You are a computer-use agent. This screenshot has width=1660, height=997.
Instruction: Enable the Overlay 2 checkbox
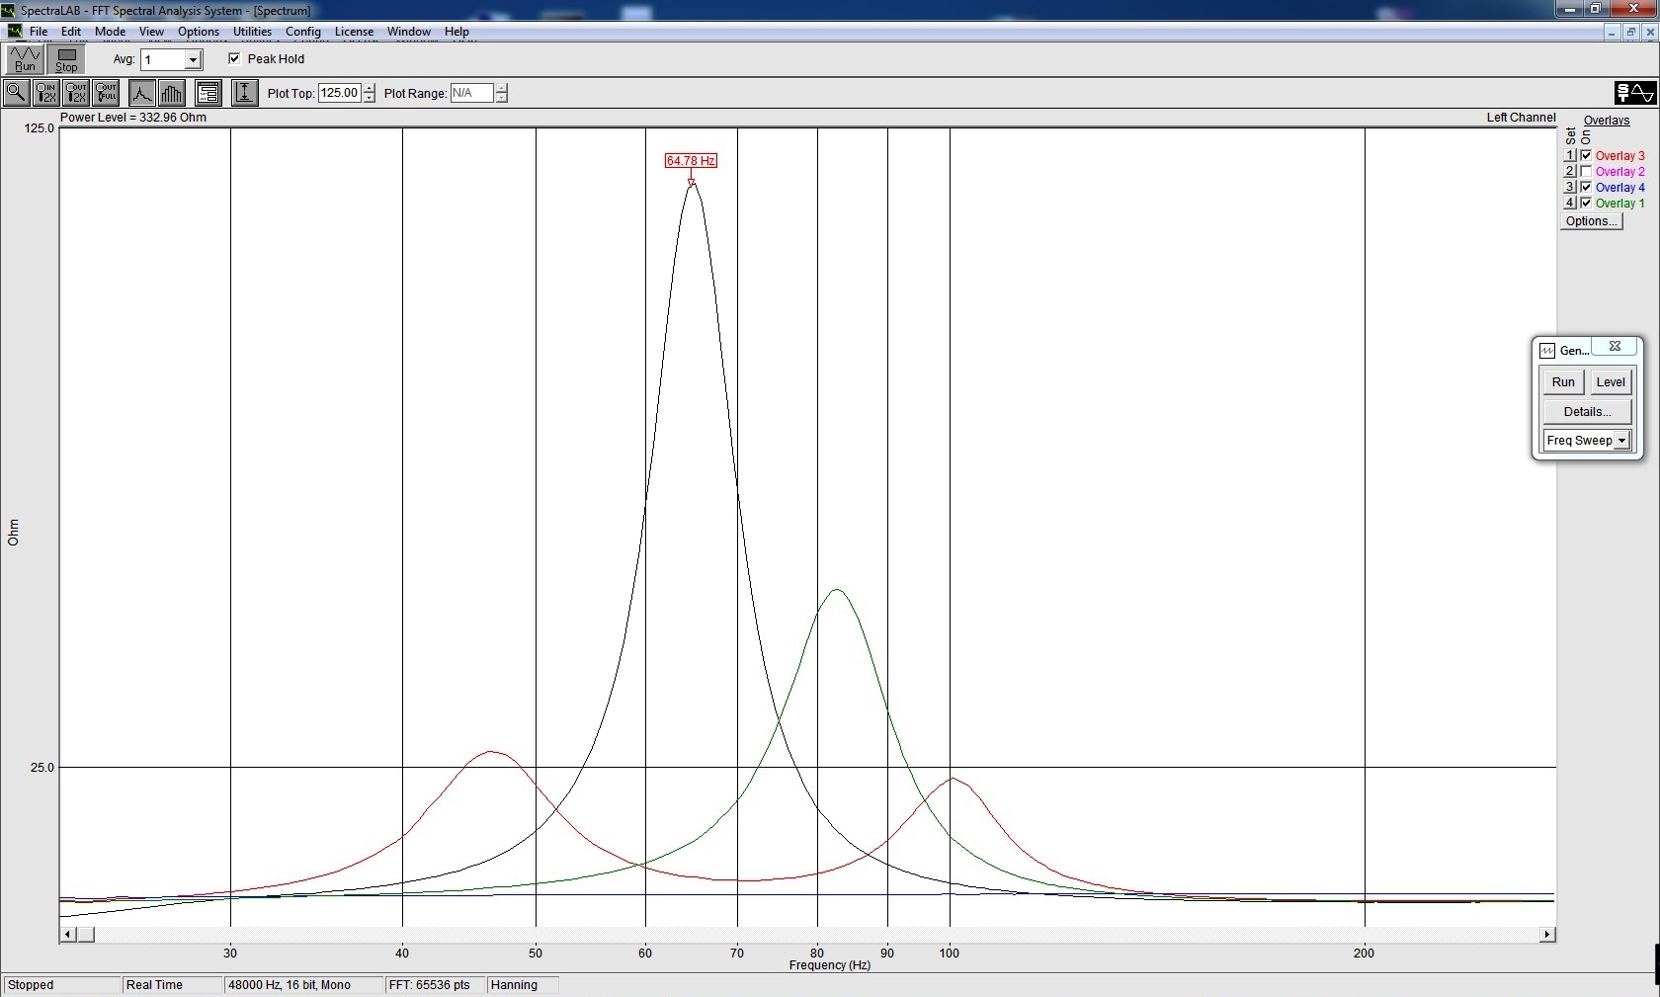[1586, 172]
